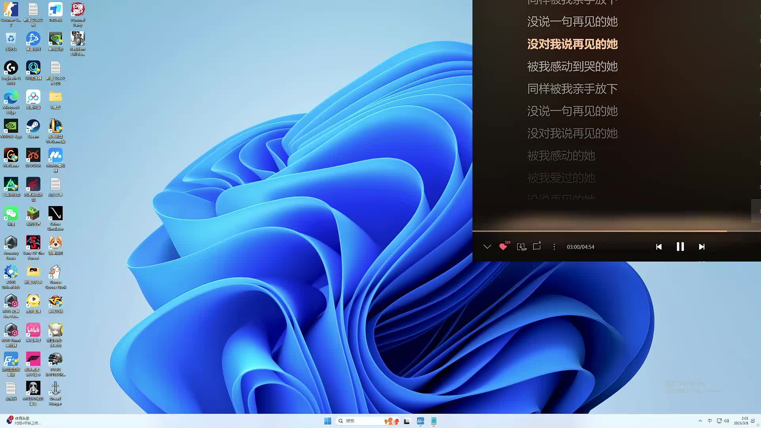This screenshot has height=428, width=761.
Task: Go back to the previous track
Action: [x=659, y=246]
